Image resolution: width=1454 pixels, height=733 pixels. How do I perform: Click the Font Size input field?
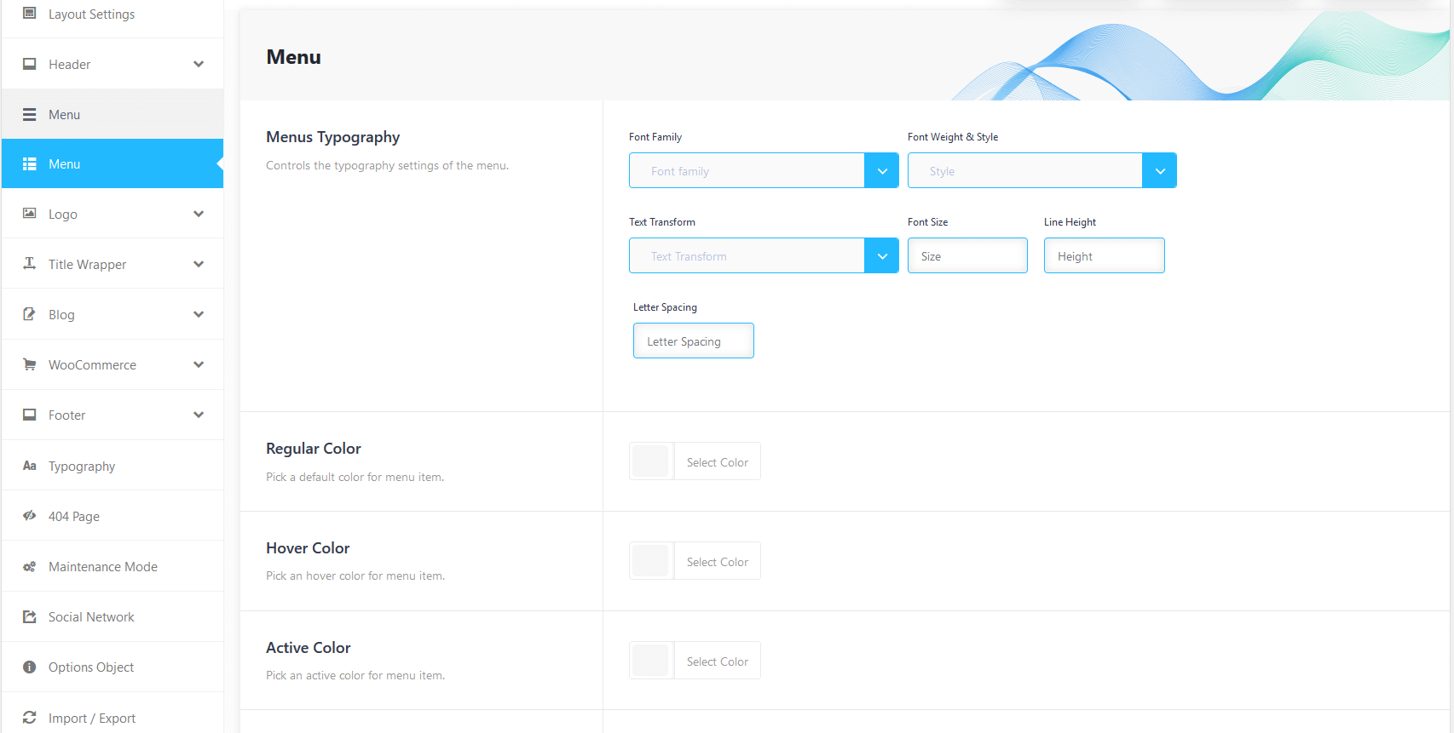click(967, 255)
